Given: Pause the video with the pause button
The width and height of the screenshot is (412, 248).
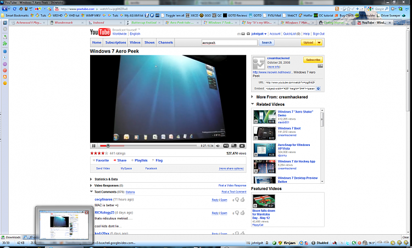Looking at the screenshot, I should pyautogui.click(x=94, y=145).
